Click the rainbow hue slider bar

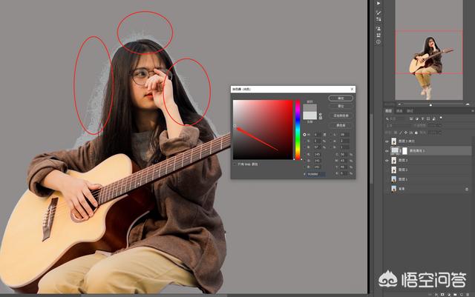point(298,130)
